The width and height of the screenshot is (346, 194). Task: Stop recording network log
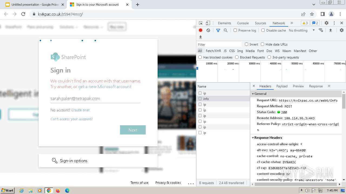coord(201,30)
